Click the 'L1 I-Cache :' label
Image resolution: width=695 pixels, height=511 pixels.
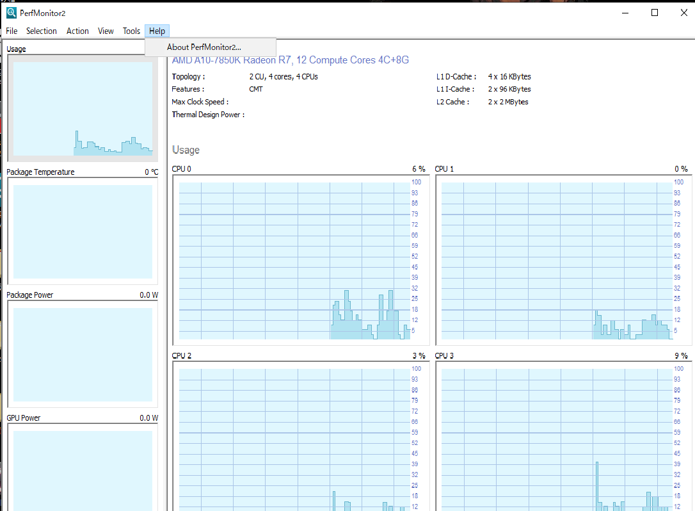point(456,89)
